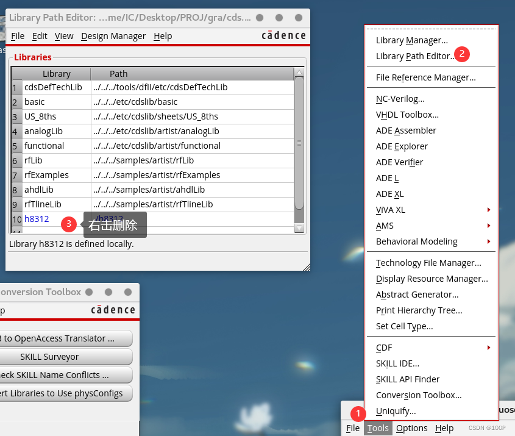Click Help in the bottom menu bar
Screen dimensions: 515x436
click(444, 428)
